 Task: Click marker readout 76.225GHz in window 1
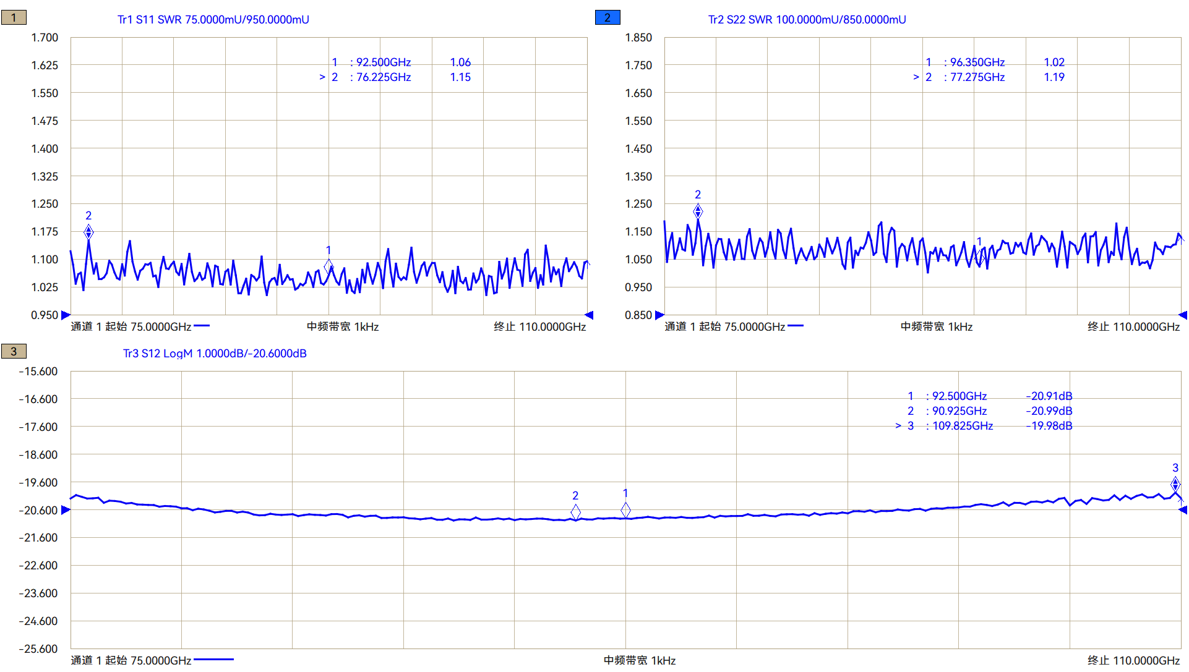(383, 77)
